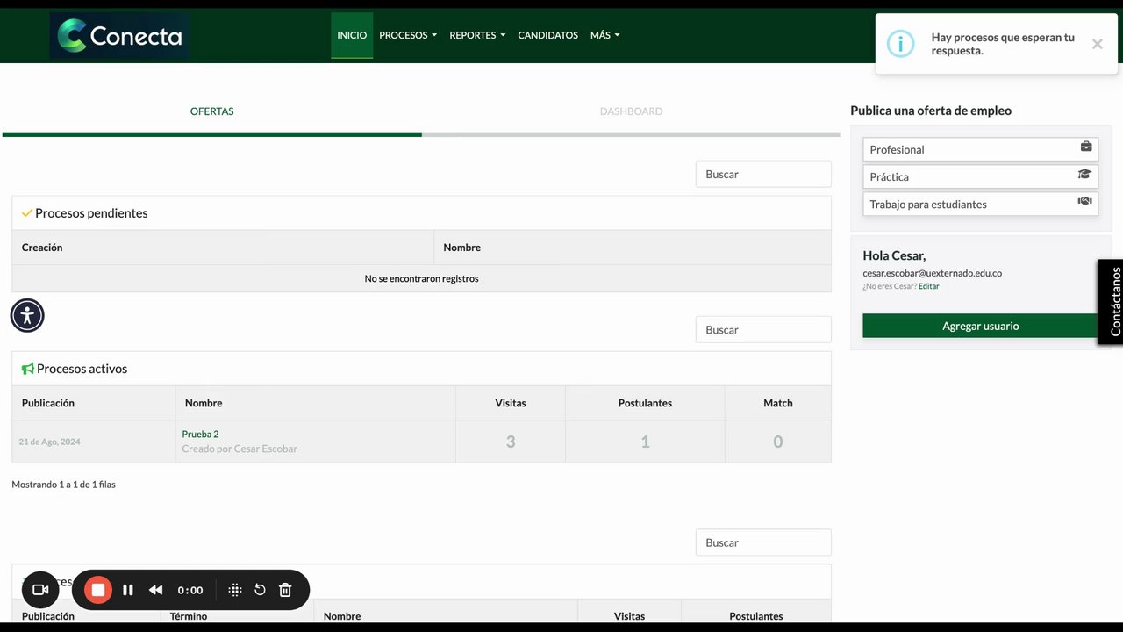1123x632 pixels.
Task: Click the briefcase icon beside Profesional
Action: (x=1086, y=147)
